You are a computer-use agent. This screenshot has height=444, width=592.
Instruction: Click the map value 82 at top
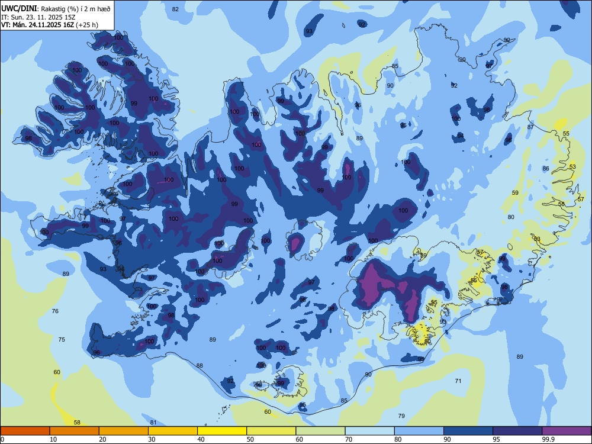pos(175,9)
